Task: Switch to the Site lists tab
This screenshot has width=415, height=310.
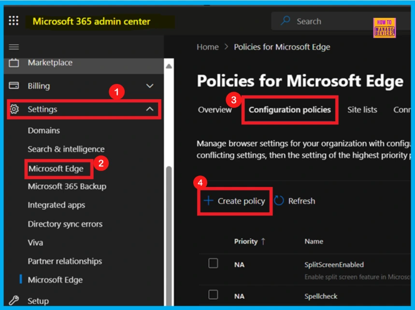Action: click(x=362, y=109)
